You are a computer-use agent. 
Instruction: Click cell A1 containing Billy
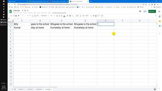(x=22, y=24)
